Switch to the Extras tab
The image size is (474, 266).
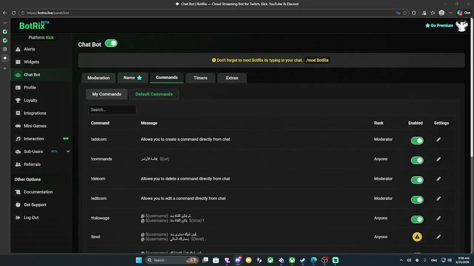[x=232, y=78]
